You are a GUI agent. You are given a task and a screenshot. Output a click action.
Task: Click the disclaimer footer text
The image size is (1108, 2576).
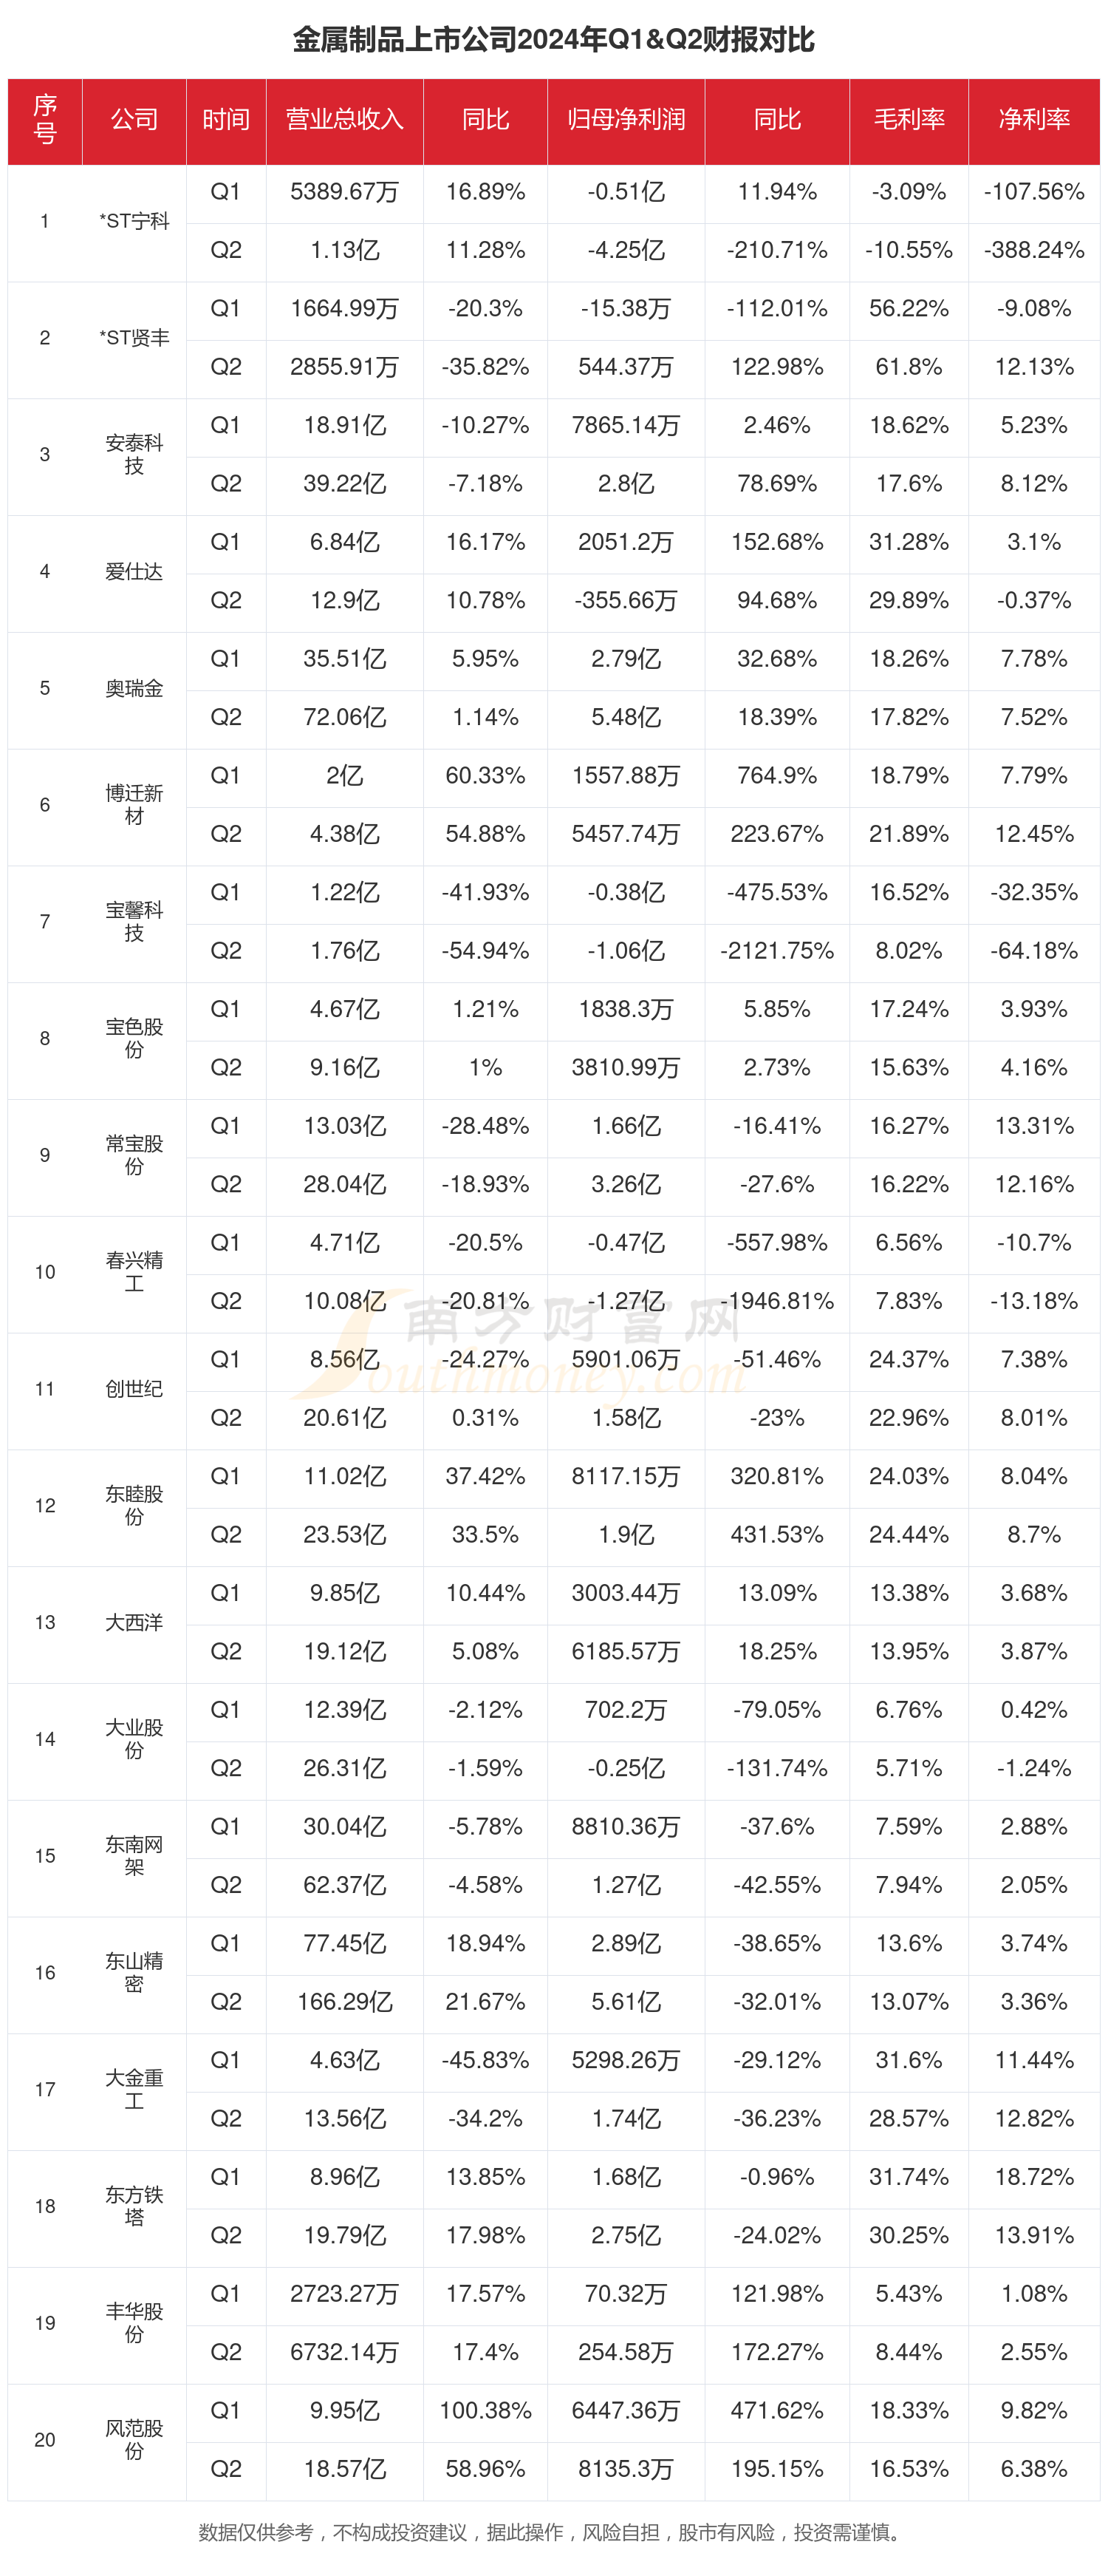[x=553, y=2532]
